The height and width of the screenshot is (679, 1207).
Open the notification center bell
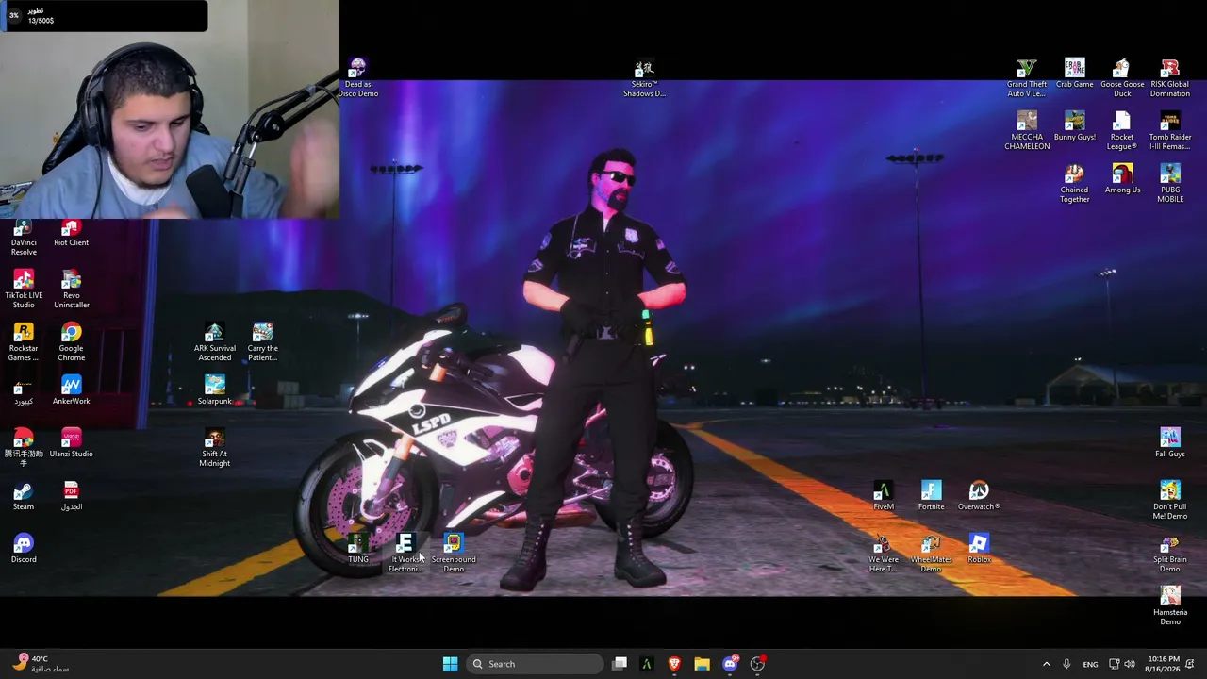[1190, 664]
